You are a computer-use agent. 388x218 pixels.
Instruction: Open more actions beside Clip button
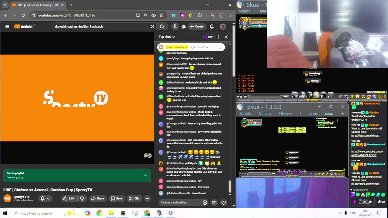click(x=147, y=199)
